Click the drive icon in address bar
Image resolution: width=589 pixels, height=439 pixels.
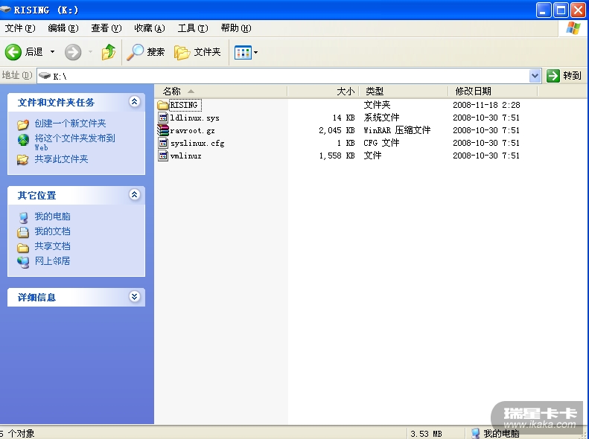point(45,76)
